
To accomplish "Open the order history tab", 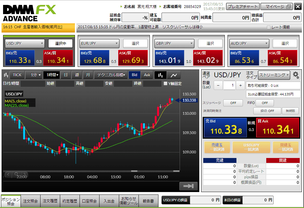I will tap(50, 201).
